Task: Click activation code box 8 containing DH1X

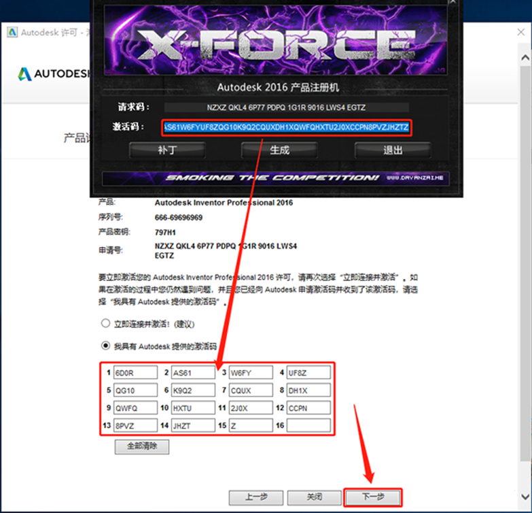Action: coord(308,390)
